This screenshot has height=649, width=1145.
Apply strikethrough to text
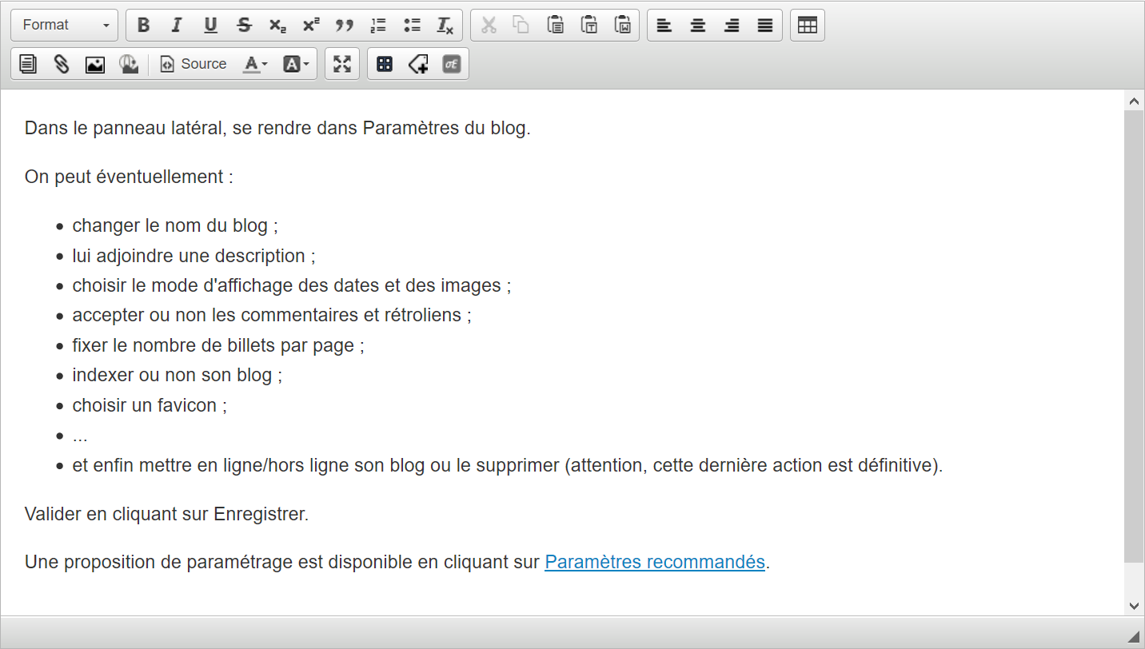(x=244, y=25)
